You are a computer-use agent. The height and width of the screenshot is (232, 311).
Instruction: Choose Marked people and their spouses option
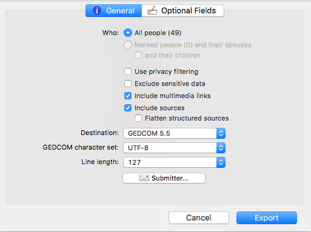pyautogui.click(x=128, y=45)
